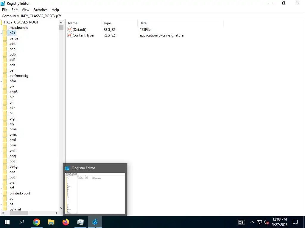Click the .pds folder icon
The width and height of the screenshot is (305, 228).
click(5, 65)
